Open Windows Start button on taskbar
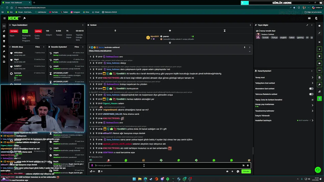 click(134, 179)
